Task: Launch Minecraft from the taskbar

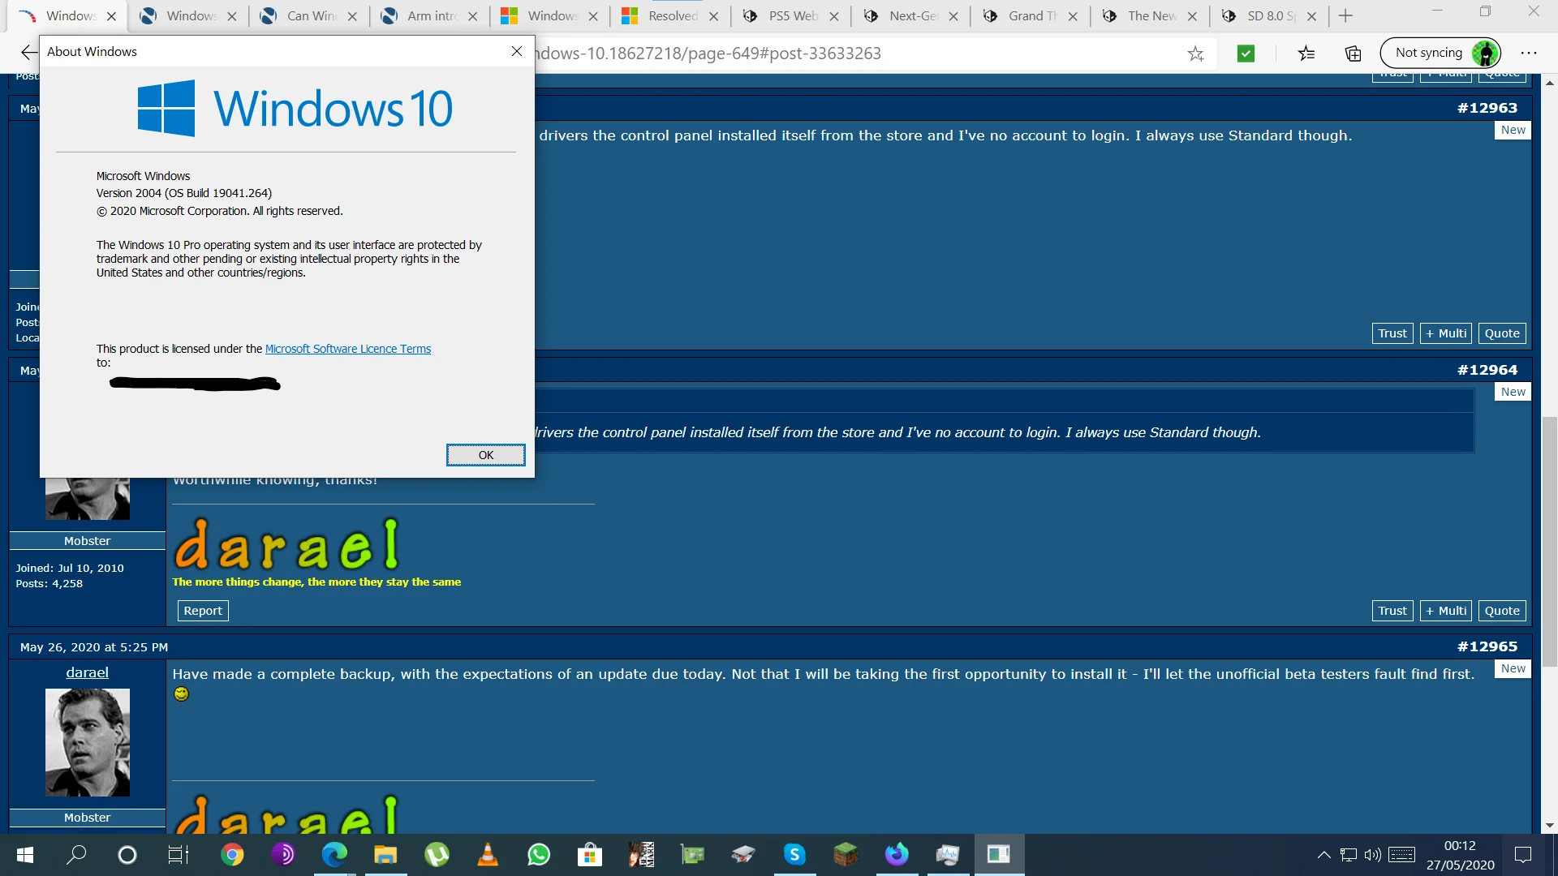Action: point(846,855)
